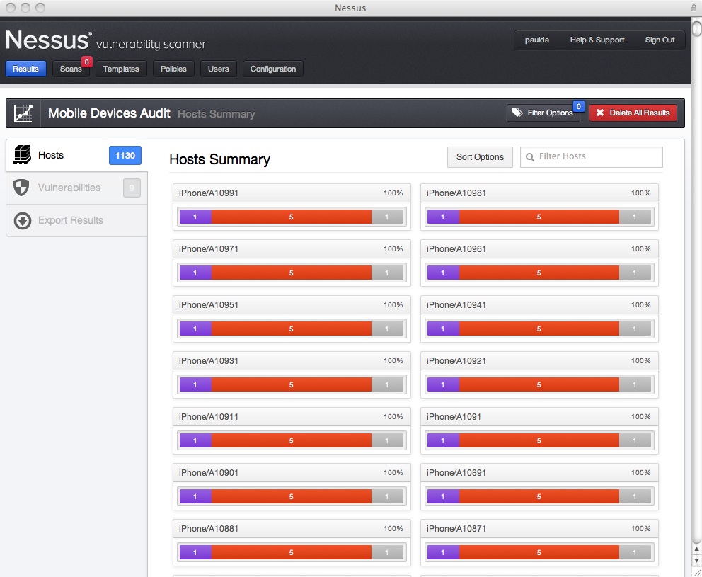This screenshot has height=577, width=702.
Task: Sign Out of Nessus
Action: [x=659, y=40]
